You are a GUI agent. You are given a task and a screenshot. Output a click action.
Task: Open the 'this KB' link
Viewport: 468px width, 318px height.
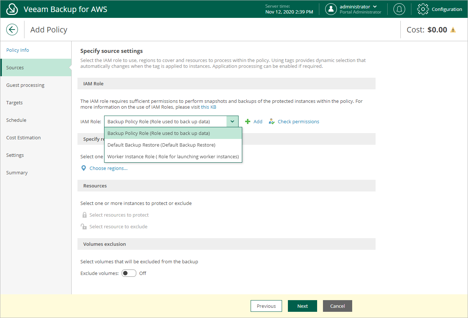(x=209, y=107)
